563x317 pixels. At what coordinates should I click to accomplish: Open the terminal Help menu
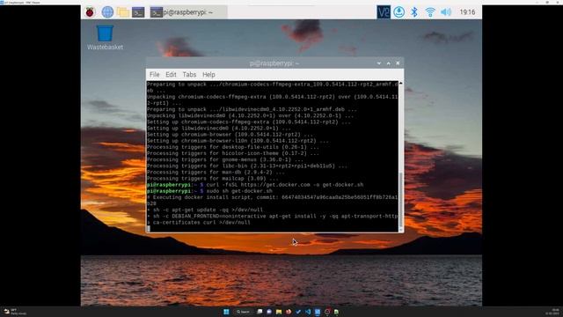click(208, 74)
